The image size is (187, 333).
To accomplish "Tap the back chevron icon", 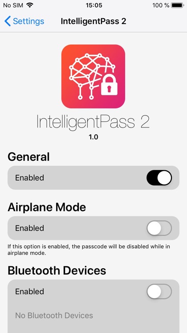I will 8,21.
